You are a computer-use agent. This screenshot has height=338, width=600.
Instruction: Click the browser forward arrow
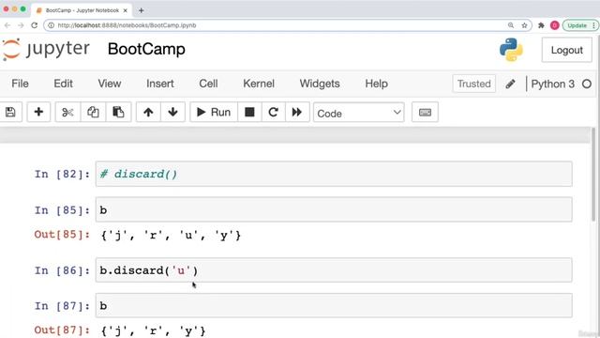[21, 25]
